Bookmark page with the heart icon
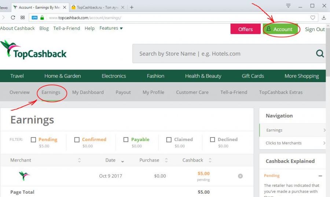The width and height of the screenshot is (330, 197). coord(313,18)
